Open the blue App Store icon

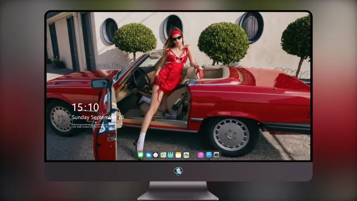[x=209, y=155]
